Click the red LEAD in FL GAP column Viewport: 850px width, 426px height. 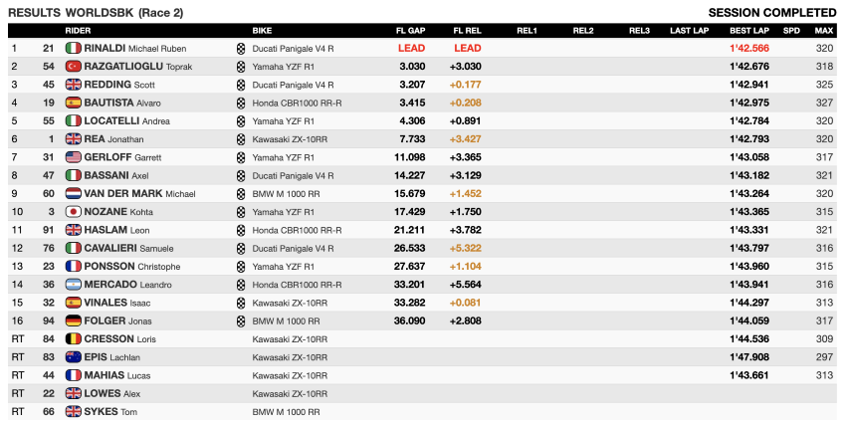click(411, 48)
